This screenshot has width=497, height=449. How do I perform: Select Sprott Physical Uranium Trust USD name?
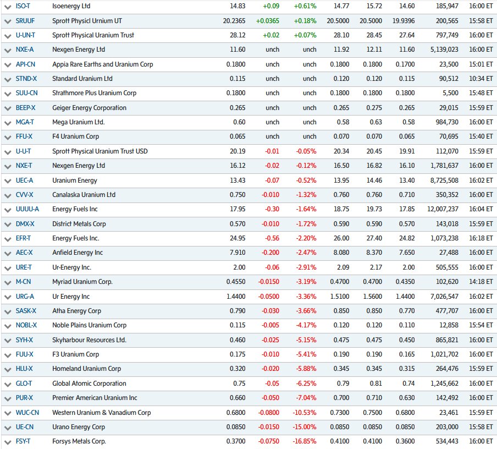(100, 151)
